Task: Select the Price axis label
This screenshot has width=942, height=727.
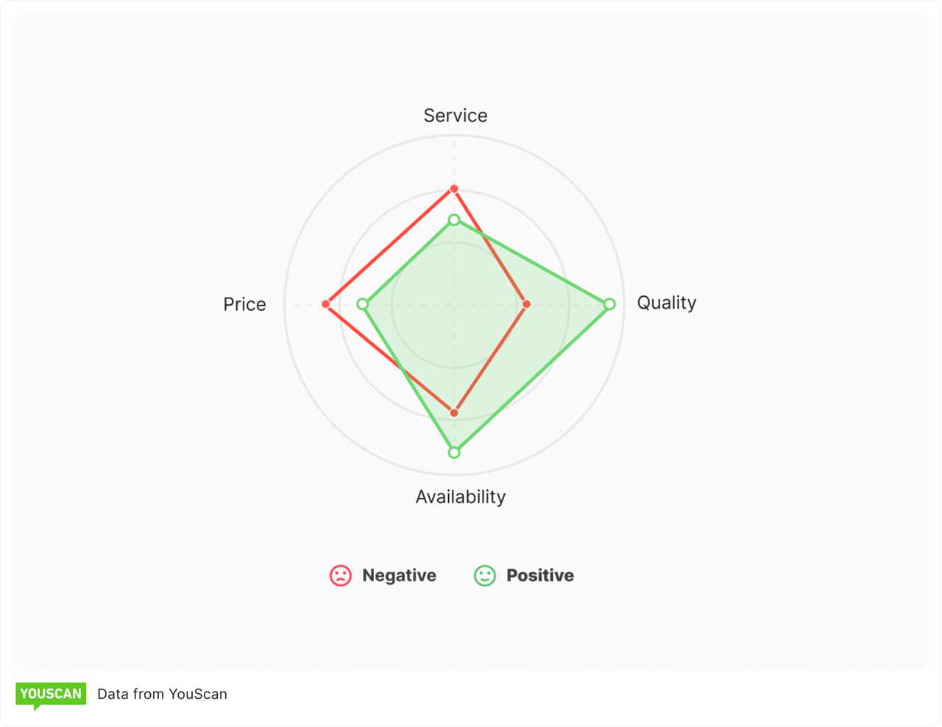Action: [x=244, y=304]
